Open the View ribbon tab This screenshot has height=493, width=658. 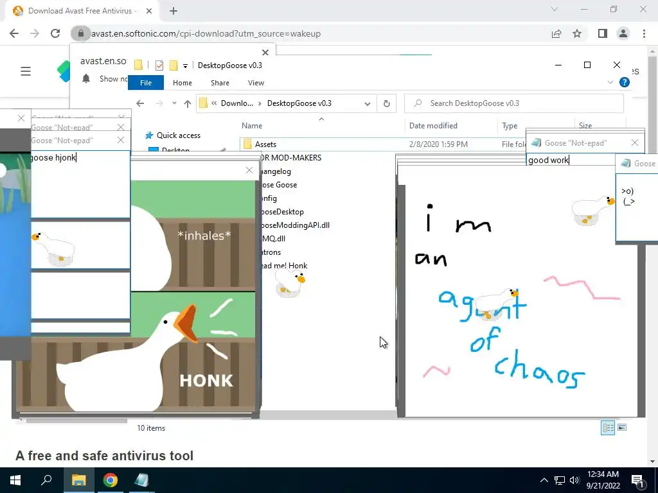256,83
